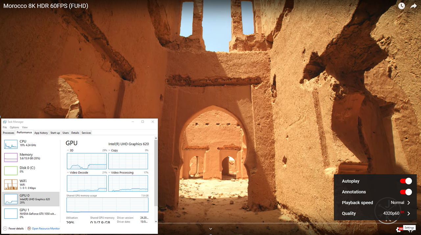Select GPU 0 Intel UHD Graphics 620

click(x=31, y=199)
